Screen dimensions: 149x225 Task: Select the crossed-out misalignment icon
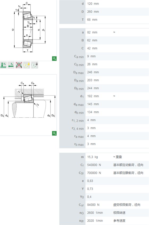(x=19, y=65)
